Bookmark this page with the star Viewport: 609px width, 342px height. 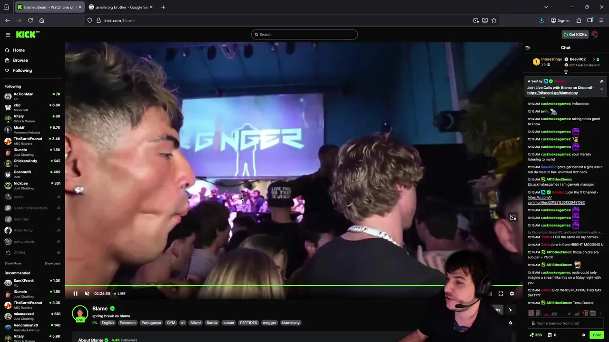(494, 20)
